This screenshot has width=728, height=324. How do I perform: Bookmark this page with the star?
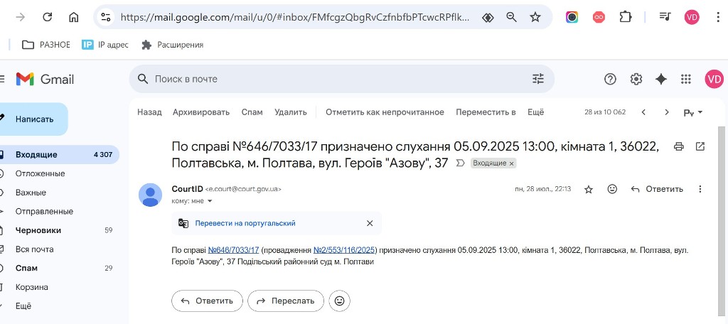[x=535, y=17]
